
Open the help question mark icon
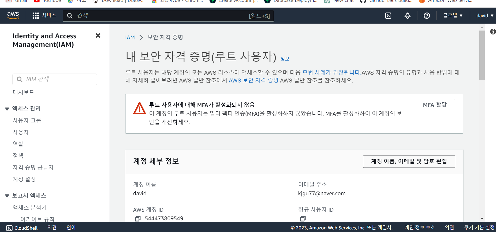427,16
